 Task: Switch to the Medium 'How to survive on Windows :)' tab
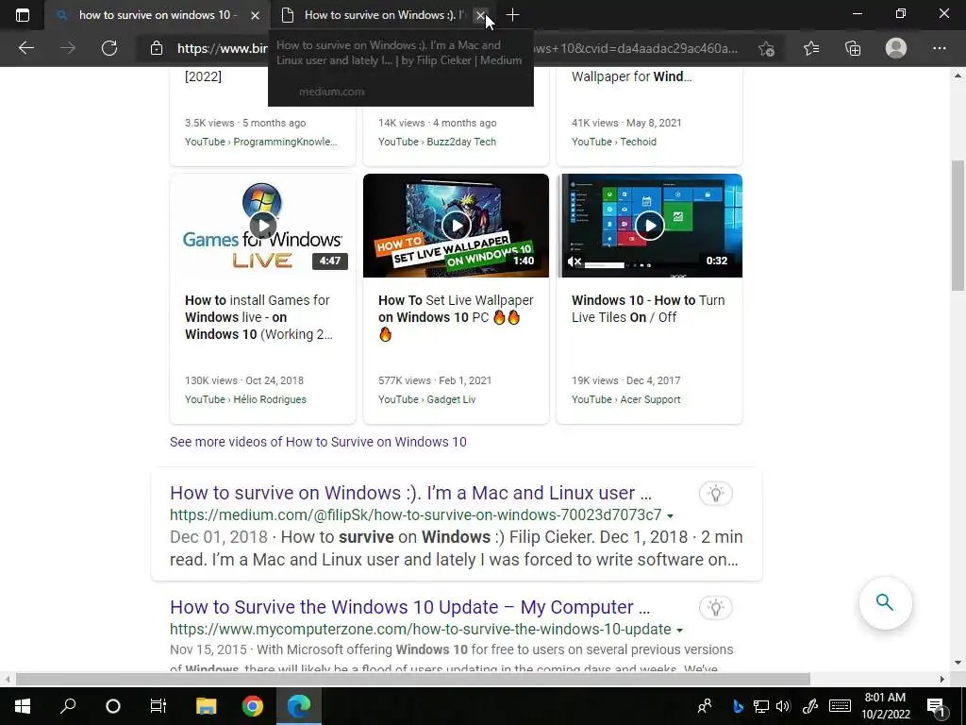click(382, 15)
